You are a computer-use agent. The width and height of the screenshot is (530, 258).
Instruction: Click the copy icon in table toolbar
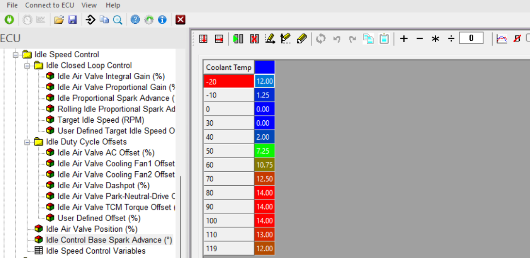point(368,39)
